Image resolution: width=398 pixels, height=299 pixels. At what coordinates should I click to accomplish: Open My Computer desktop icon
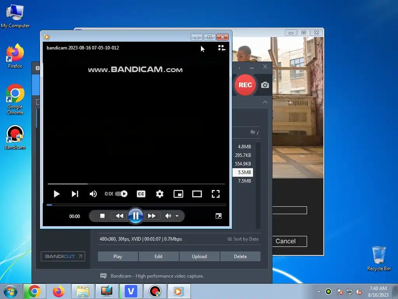(x=15, y=16)
